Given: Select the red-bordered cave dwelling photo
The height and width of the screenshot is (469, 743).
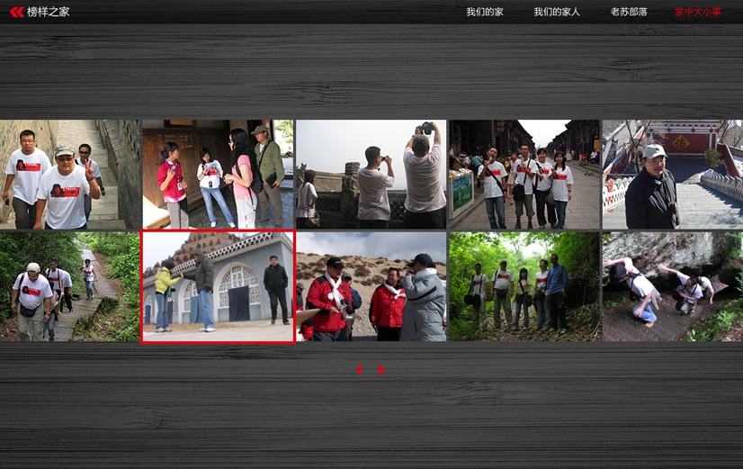Looking at the screenshot, I should tap(218, 286).
